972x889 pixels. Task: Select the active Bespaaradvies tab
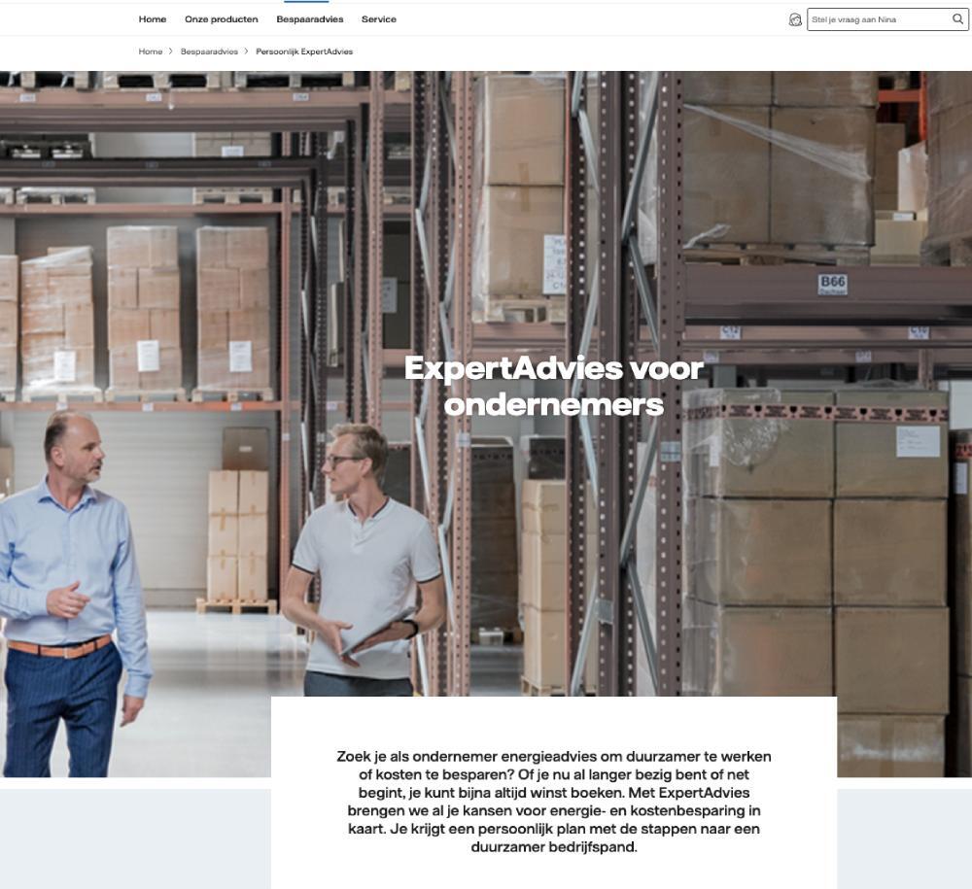point(309,18)
